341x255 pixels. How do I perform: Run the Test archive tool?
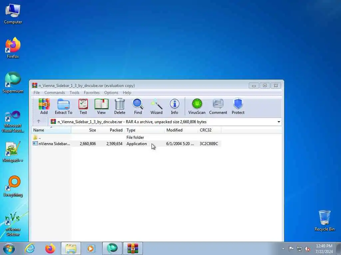[83, 106]
